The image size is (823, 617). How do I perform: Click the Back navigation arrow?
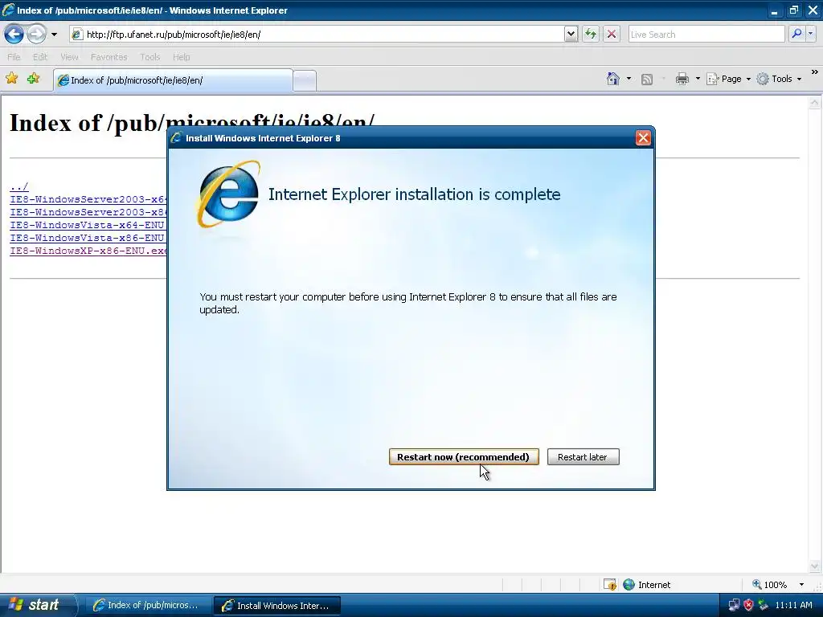click(14, 34)
